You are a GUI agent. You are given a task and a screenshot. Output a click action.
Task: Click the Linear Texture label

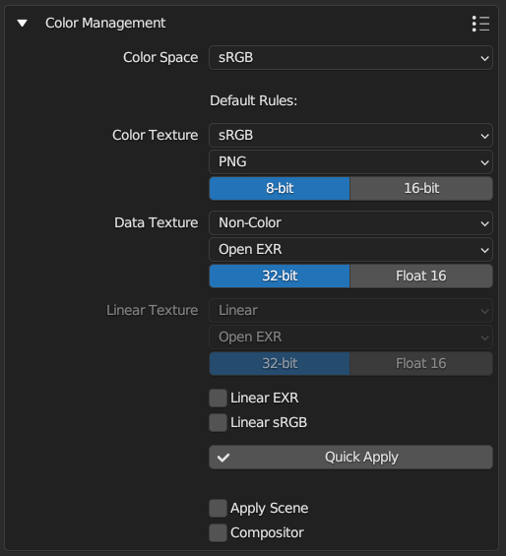153,310
